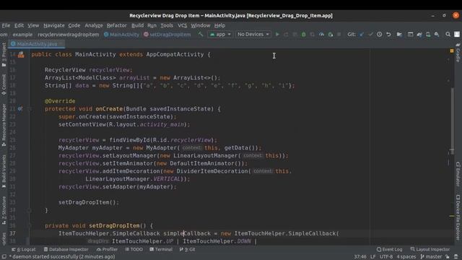Viewport: 462px width, 260px height.
Task: Open the Analyze menu
Action: pos(94,26)
